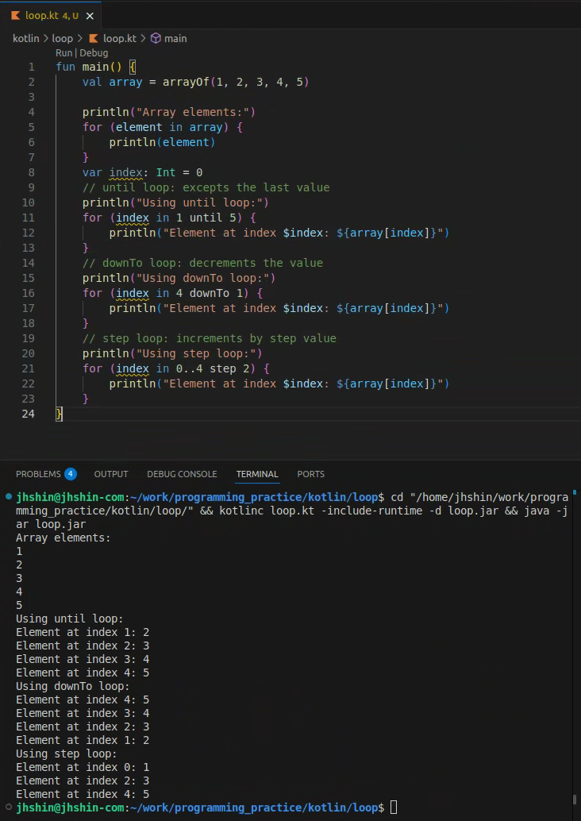Click the terminal output 'Array elements:'

(63, 538)
